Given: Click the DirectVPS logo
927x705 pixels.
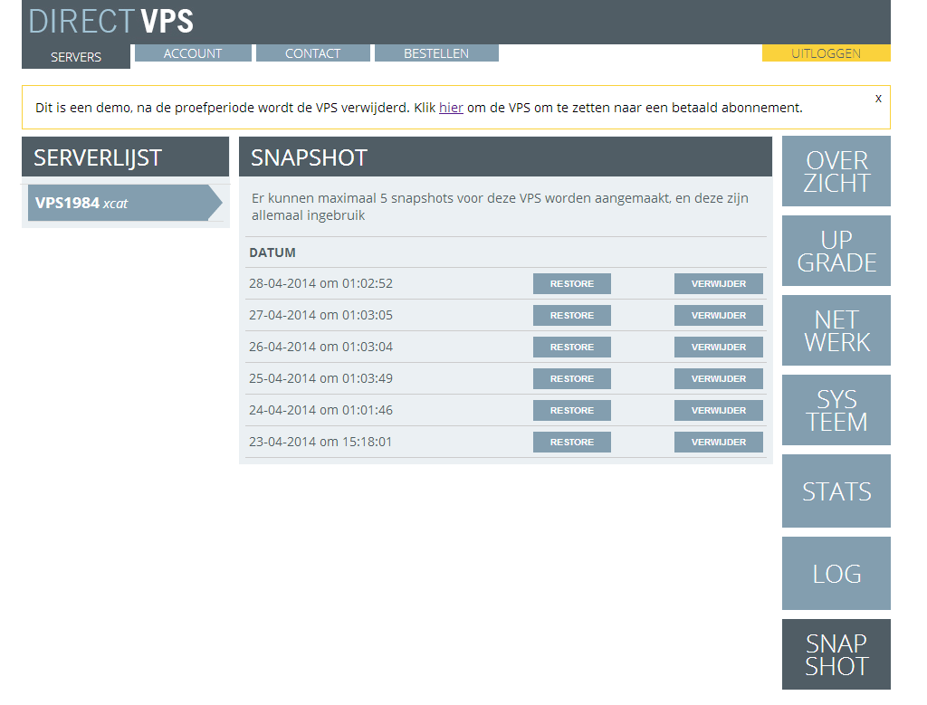Looking at the screenshot, I should 111,22.
